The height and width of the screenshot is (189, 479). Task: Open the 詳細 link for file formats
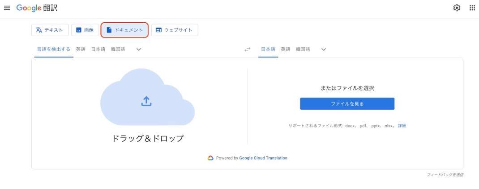point(402,126)
